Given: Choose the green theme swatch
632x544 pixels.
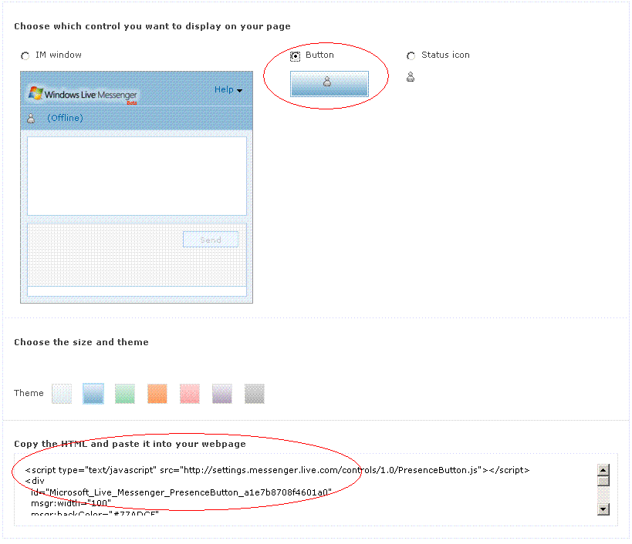Looking at the screenshot, I should point(125,394).
